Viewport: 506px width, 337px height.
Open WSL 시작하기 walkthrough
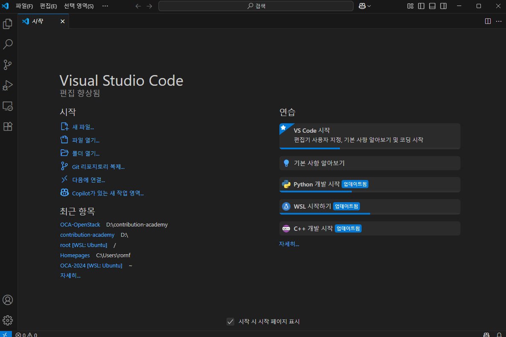(370, 206)
